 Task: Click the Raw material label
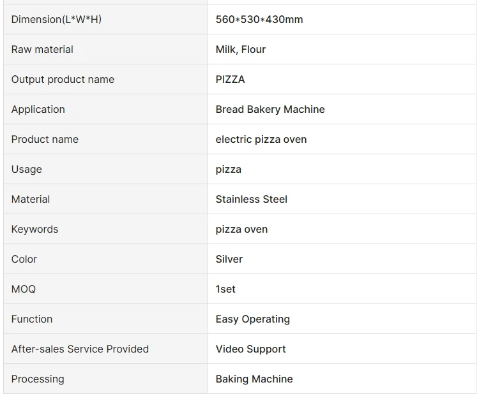click(x=42, y=49)
